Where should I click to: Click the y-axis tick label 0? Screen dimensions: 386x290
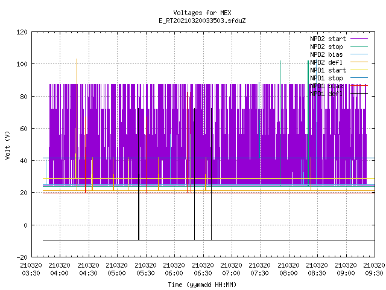coord(25,225)
